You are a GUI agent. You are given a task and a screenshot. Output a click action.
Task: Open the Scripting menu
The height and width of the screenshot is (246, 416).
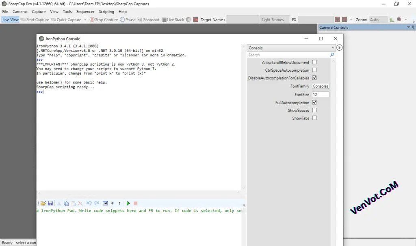pyautogui.click(x=106, y=11)
